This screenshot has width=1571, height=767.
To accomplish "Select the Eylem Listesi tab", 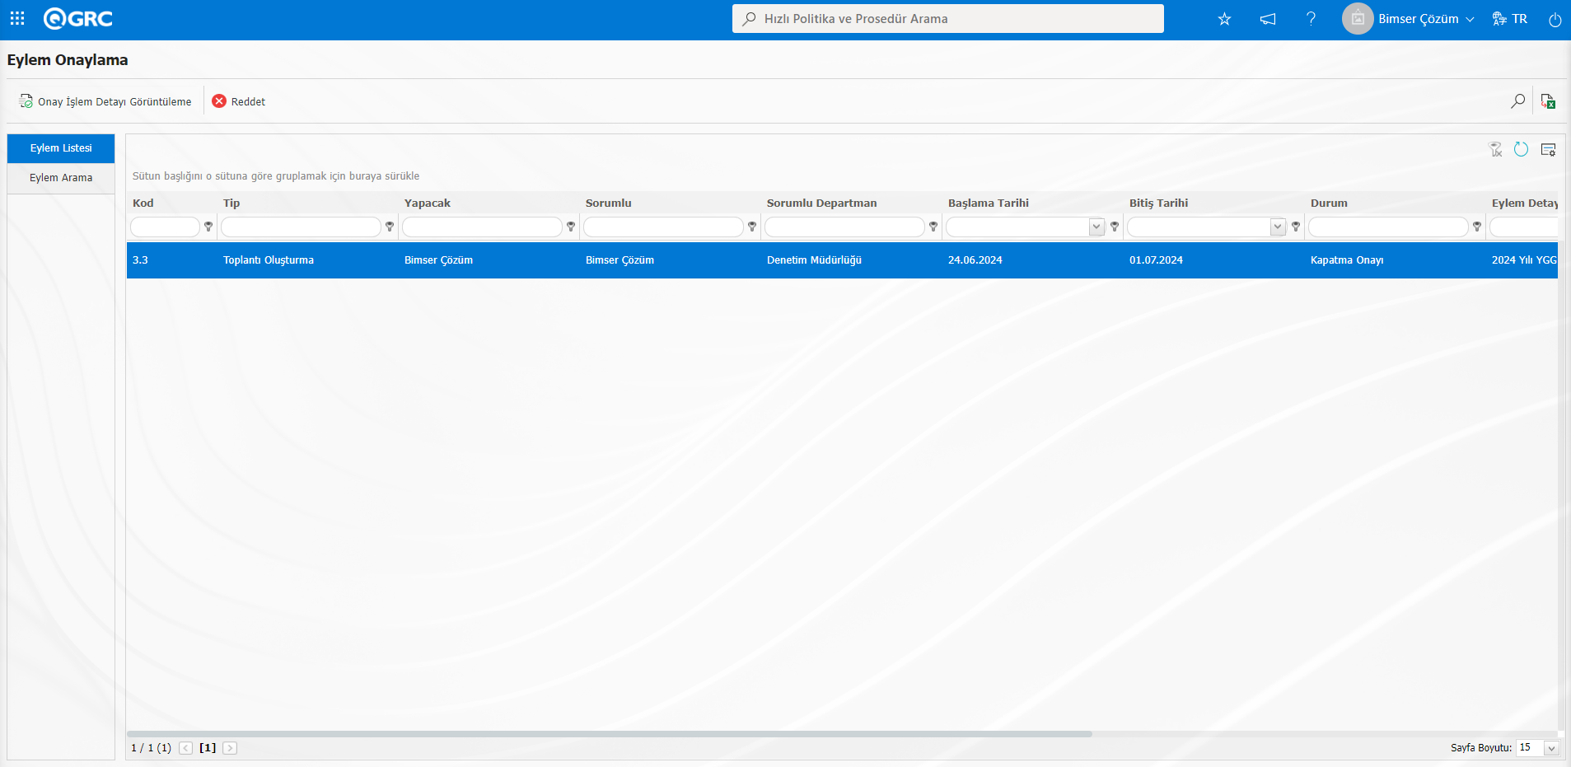I will click(61, 148).
